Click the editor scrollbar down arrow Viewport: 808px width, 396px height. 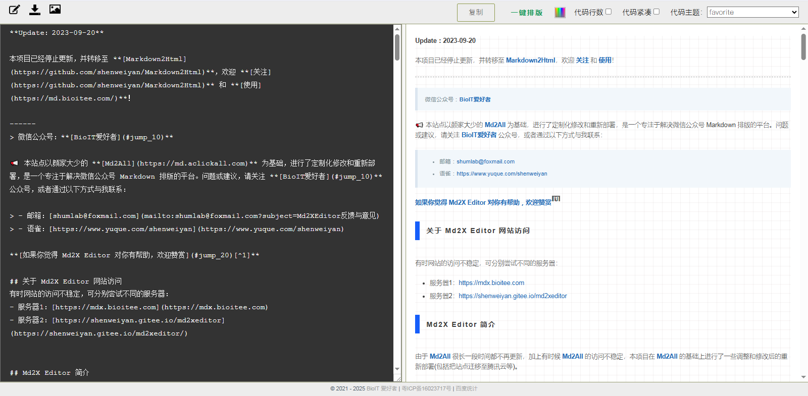(x=397, y=369)
